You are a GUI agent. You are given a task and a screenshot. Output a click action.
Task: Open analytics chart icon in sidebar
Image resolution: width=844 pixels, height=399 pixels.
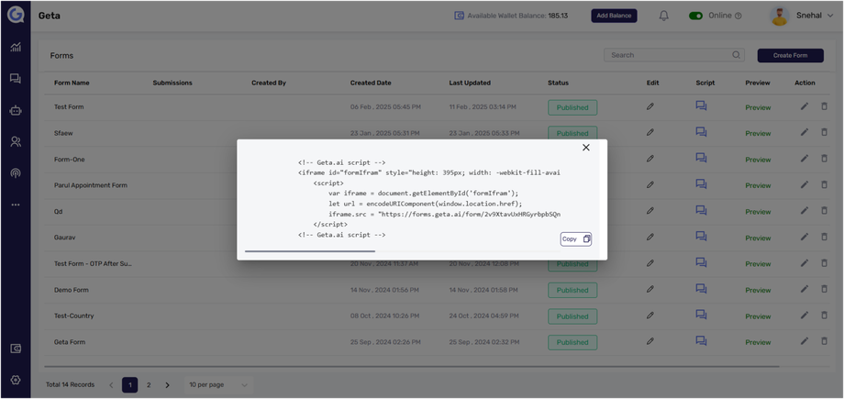point(16,47)
